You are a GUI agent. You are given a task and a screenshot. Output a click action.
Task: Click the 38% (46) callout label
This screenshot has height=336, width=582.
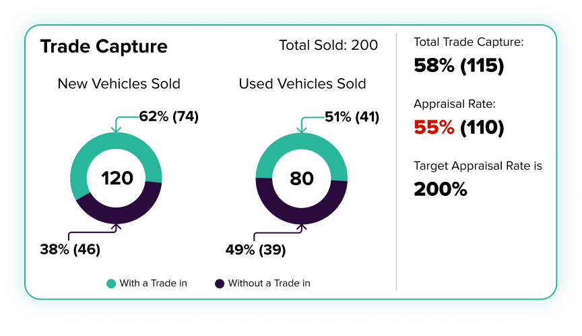point(70,249)
